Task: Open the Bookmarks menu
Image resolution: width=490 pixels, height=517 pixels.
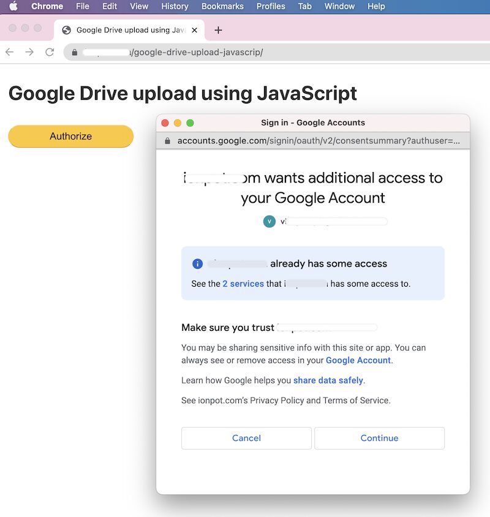Action: click(x=222, y=6)
